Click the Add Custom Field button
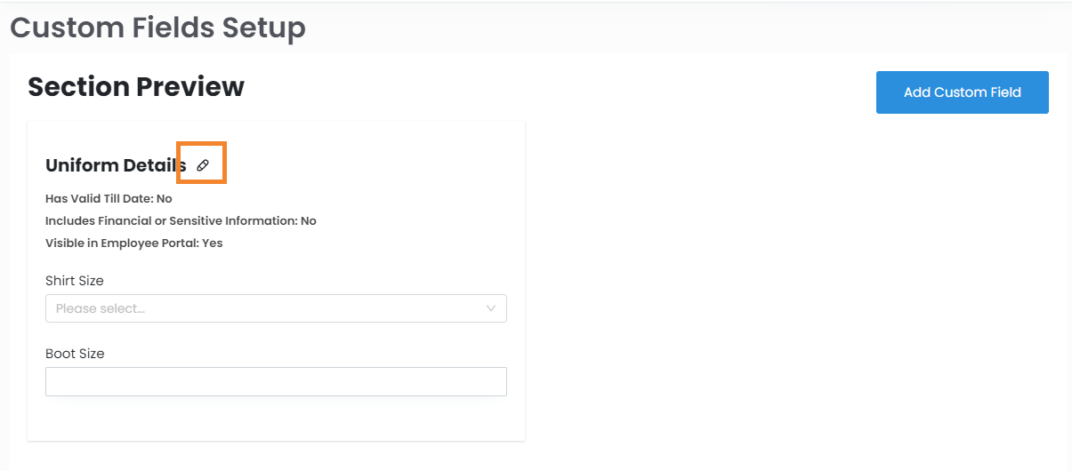The height and width of the screenshot is (471, 1072). point(962,92)
